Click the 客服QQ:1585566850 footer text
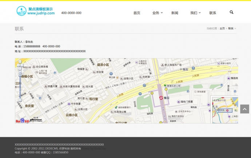Image resolution: width=251 pixels, height=158 pixels. [x=55, y=153]
